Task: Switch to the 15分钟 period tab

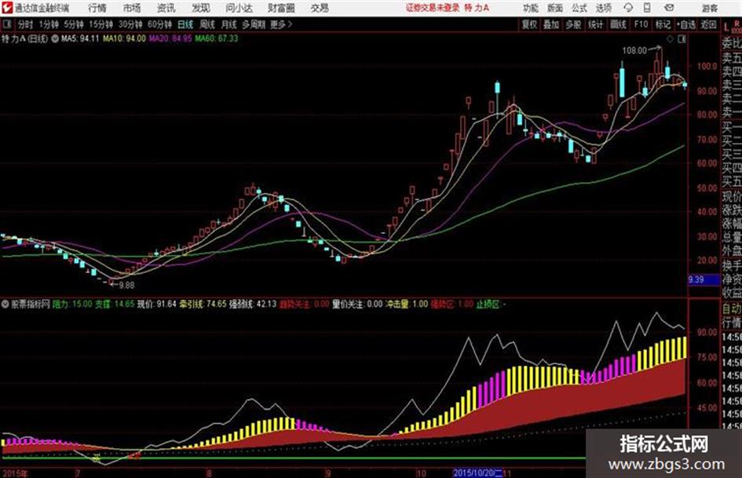Action: pyautogui.click(x=101, y=24)
